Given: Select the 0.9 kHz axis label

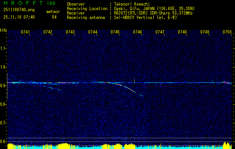Looking at the screenshot, I should (4, 86).
